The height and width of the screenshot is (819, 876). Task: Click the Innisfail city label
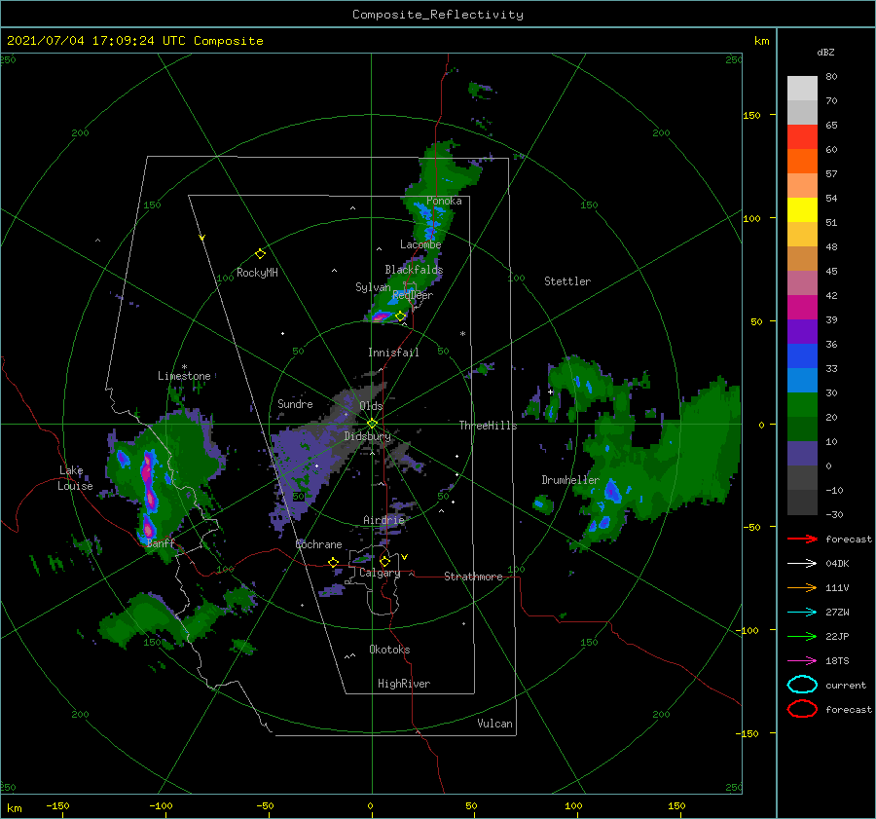click(393, 353)
